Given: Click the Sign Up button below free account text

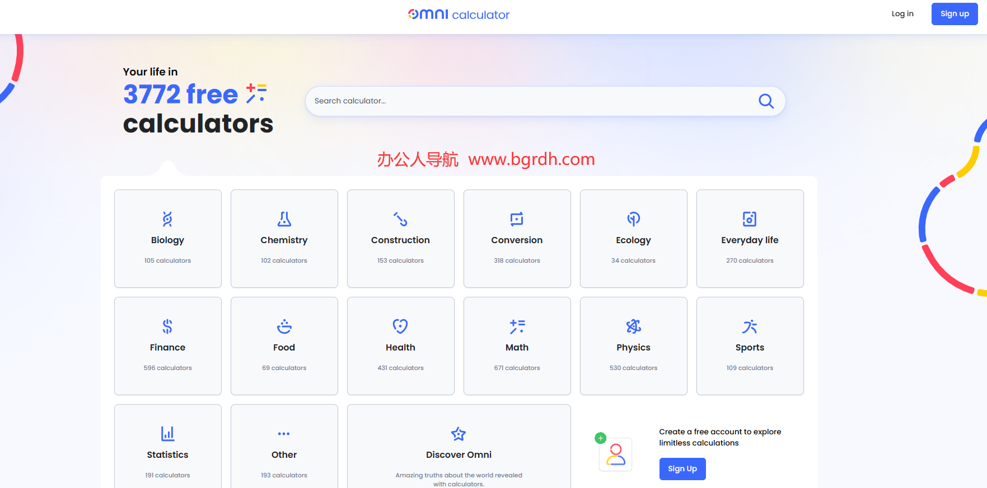Looking at the screenshot, I should click(682, 469).
